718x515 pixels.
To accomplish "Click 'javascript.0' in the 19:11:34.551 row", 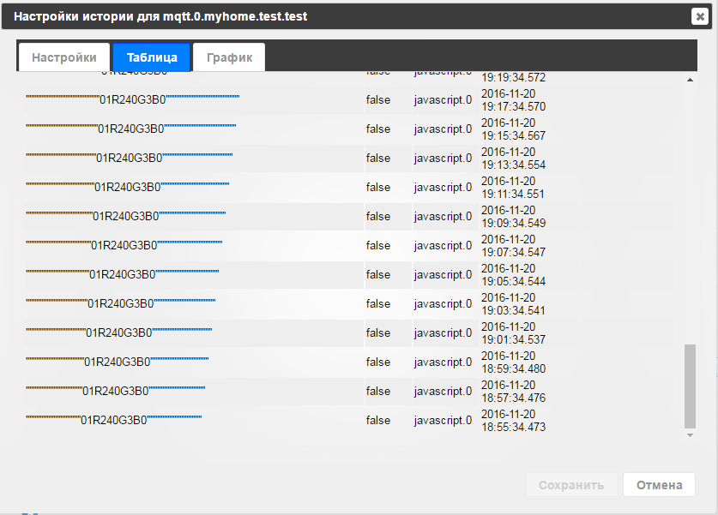I will point(443,188).
